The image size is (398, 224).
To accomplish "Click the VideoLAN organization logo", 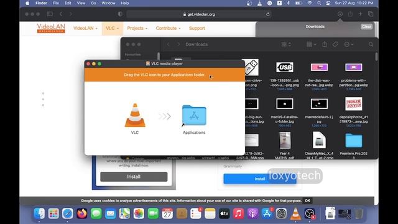I will (51, 28).
